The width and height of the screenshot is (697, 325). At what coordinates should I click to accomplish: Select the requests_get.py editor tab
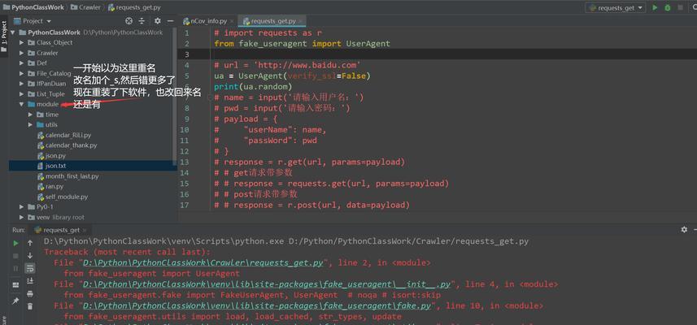click(270, 21)
